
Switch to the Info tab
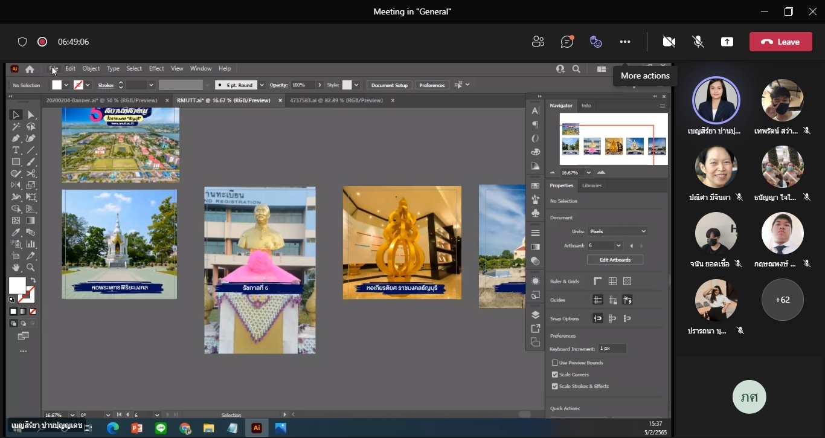click(x=586, y=106)
